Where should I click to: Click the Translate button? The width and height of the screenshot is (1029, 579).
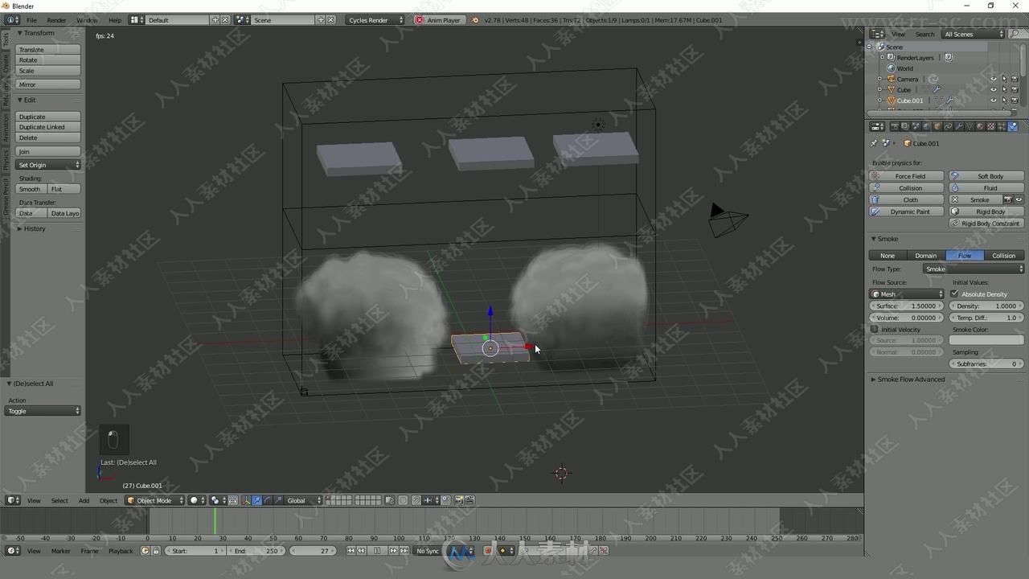point(48,50)
